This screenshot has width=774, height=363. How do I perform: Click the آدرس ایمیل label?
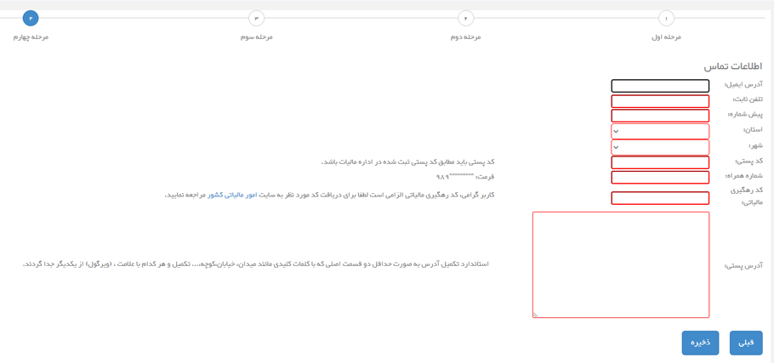tap(743, 85)
